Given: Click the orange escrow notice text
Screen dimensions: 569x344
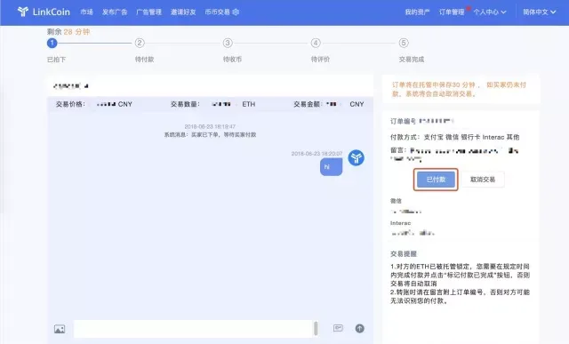Looking at the screenshot, I should pos(459,89).
